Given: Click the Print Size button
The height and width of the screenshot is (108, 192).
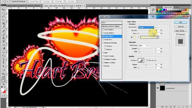Looking at the screenshot, I should 71,1.
